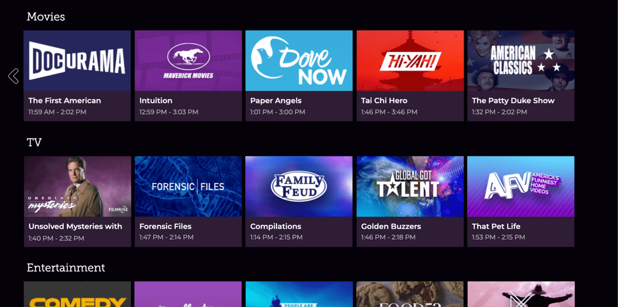This screenshot has height=307, width=618.
Task: Open the Forensic Files channel thumbnail
Action: point(188,186)
